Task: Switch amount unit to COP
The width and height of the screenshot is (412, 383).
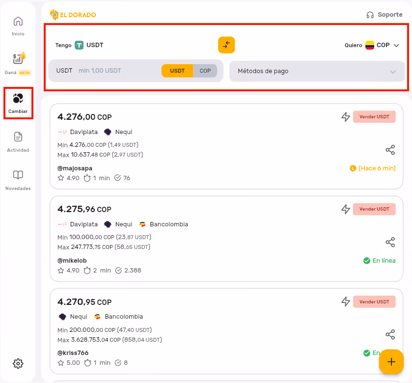Action: 205,71
